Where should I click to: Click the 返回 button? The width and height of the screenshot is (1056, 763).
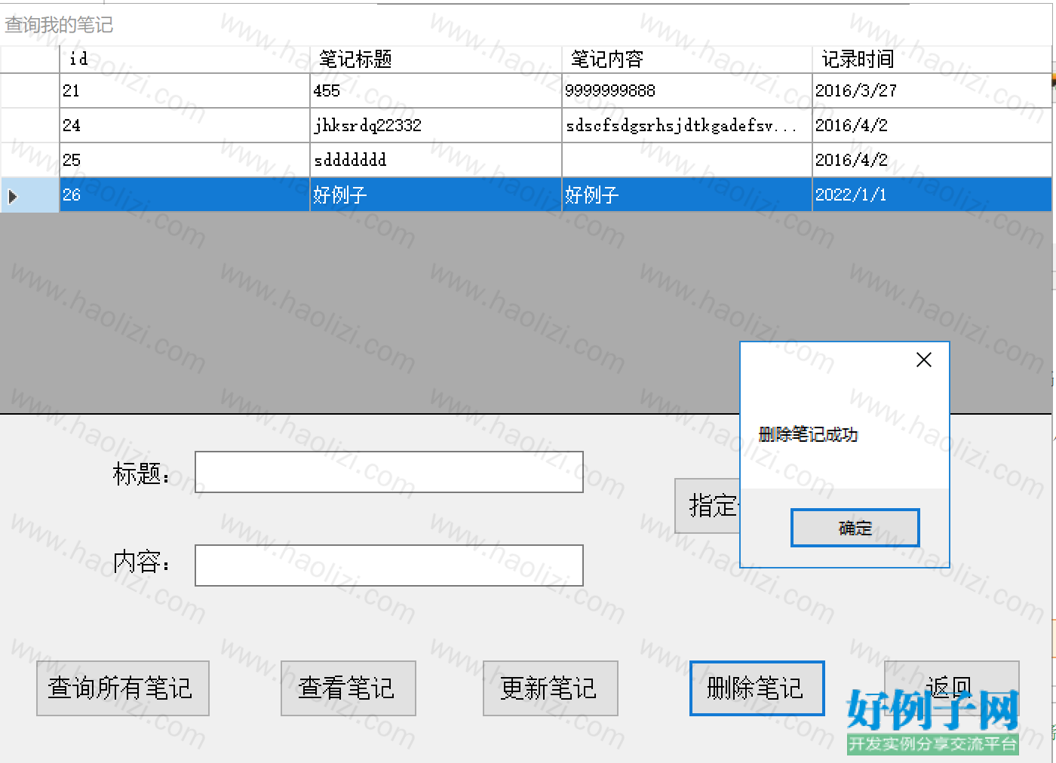pos(951,688)
